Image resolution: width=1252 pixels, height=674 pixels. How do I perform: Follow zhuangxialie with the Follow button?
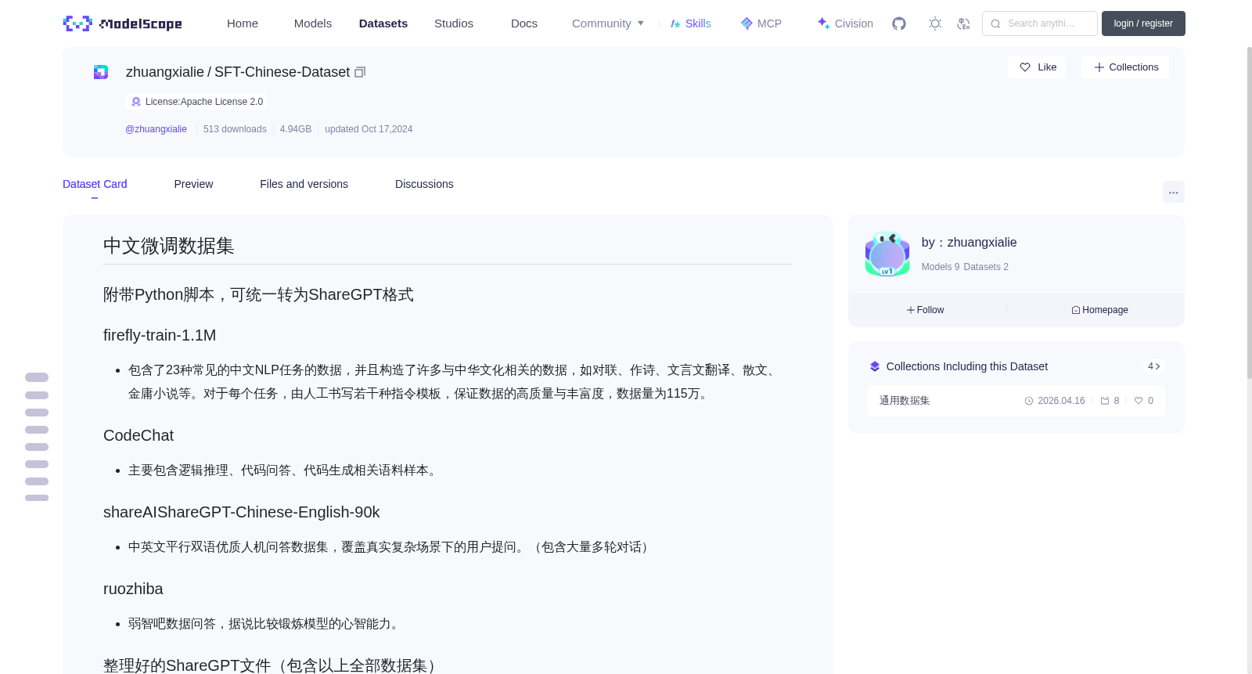click(926, 310)
